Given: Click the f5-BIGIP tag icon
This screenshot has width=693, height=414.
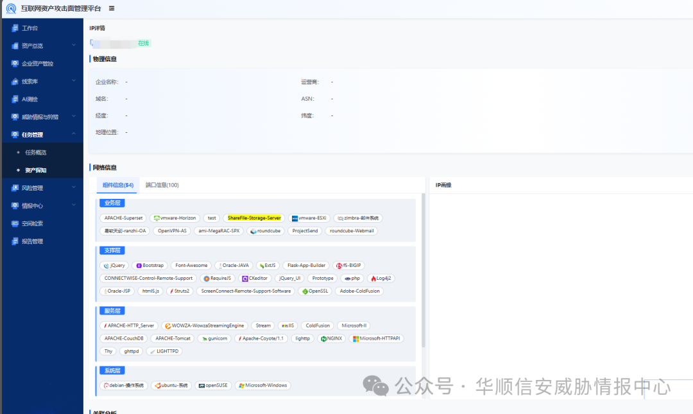Looking at the screenshot, I should [339, 265].
